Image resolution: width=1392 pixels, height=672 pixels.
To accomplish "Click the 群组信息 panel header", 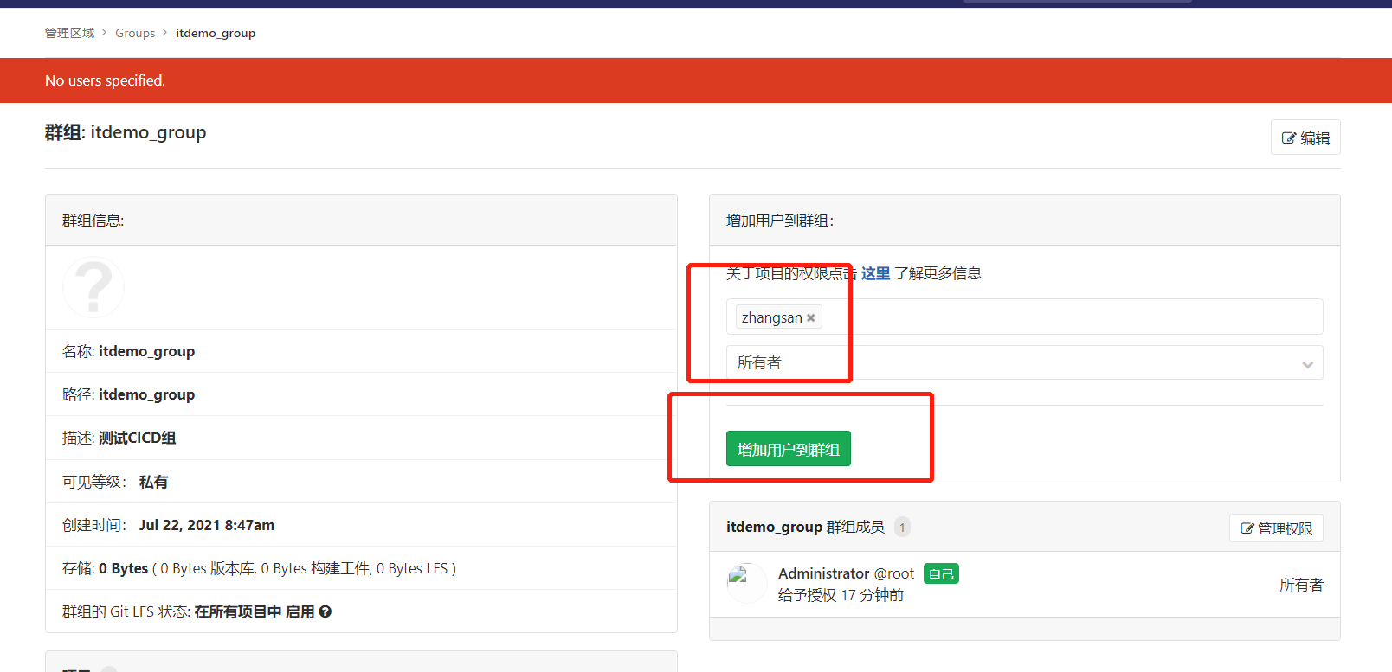I will pyautogui.click(x=361, y=221).
